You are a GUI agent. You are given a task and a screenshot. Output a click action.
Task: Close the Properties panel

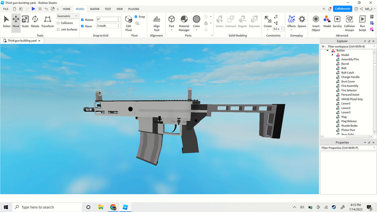tap(373, 143)
